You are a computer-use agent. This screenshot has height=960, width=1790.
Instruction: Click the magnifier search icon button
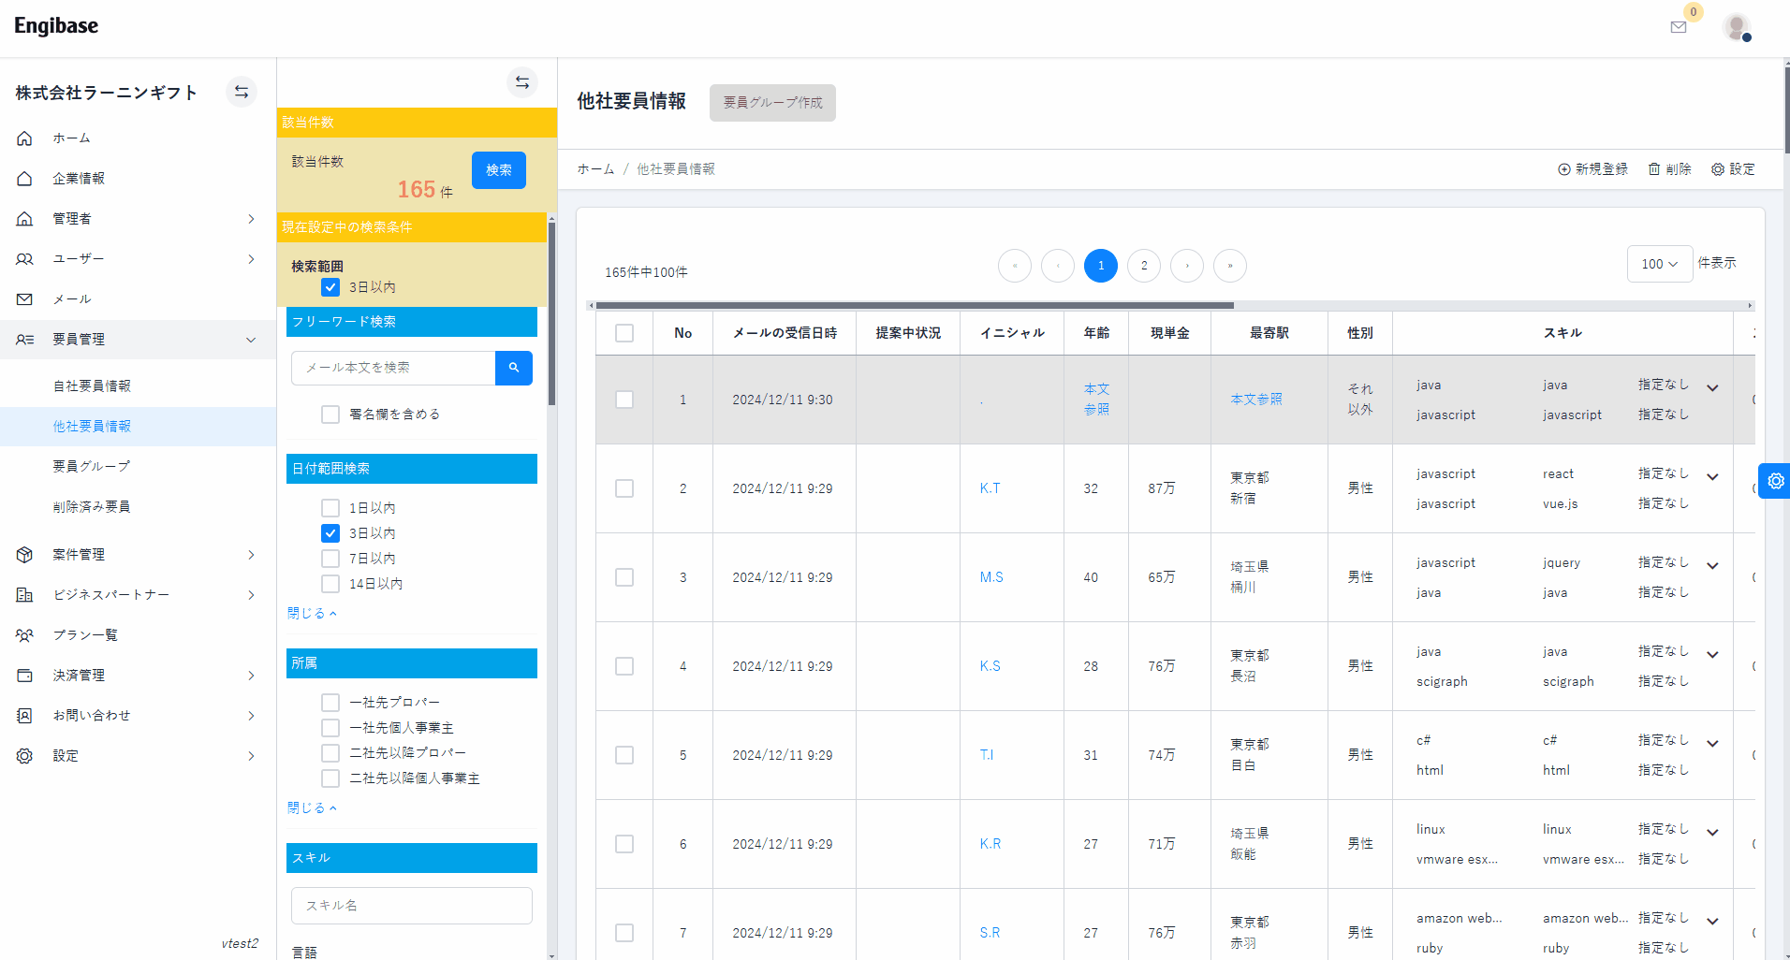click(514, 368)
